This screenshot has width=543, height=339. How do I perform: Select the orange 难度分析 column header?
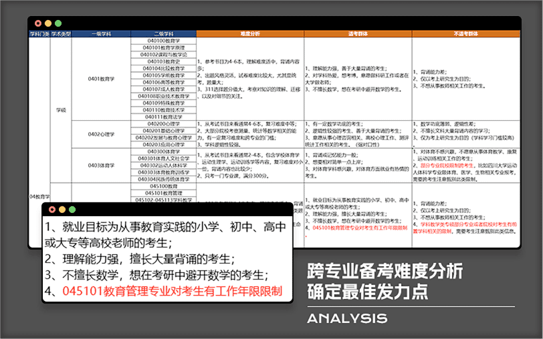249,33
